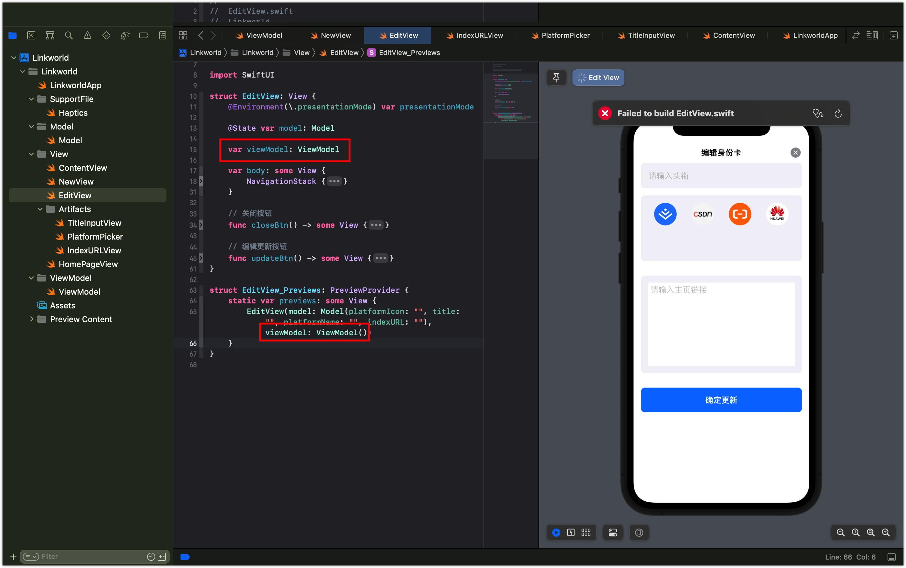Collapse the Linkworld project root
The image size is (906, 568).
click(x=14, y=58)
